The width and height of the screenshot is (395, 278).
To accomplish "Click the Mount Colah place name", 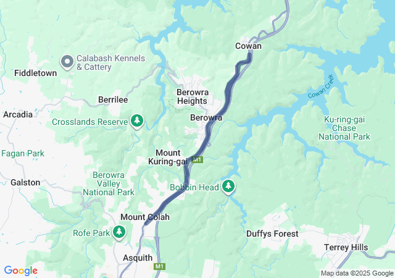I will point(145,217).
